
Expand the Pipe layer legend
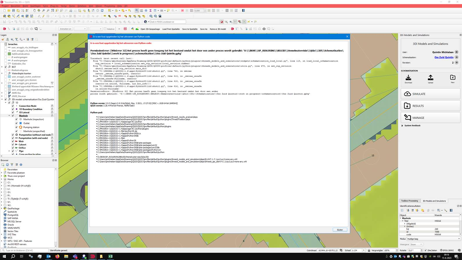tap(9, 151)
